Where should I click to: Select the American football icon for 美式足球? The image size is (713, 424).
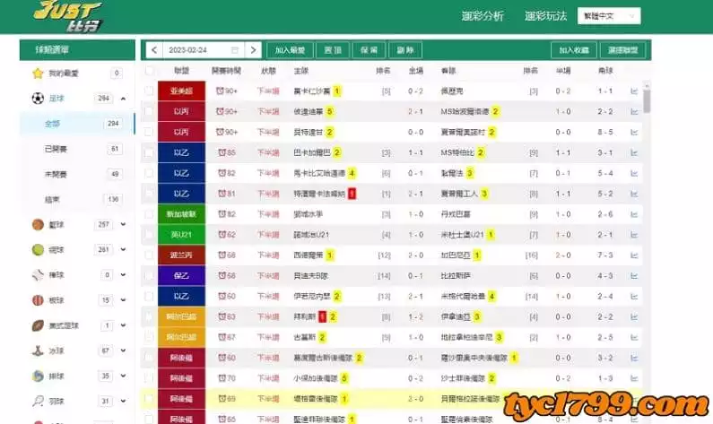point(38,325)
